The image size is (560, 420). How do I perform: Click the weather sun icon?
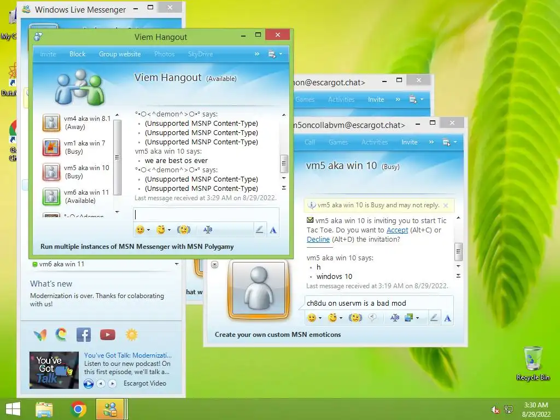[x=131, y=335]
